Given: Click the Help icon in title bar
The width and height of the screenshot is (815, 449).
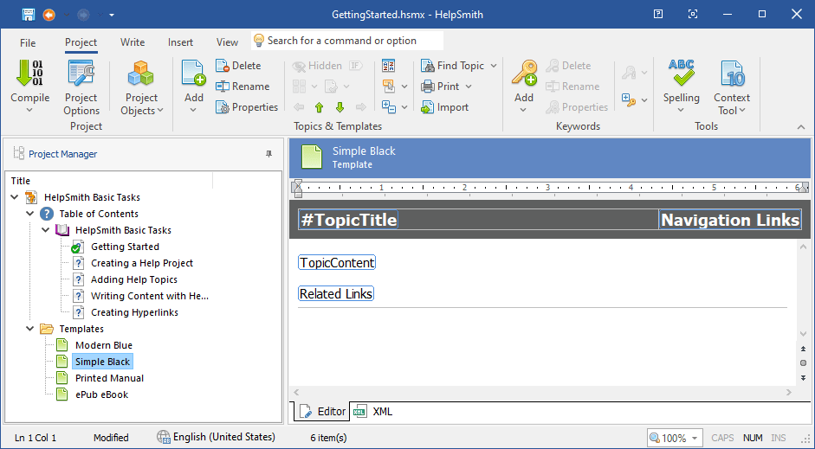Looking at the screenshot, I should point(658,15).
